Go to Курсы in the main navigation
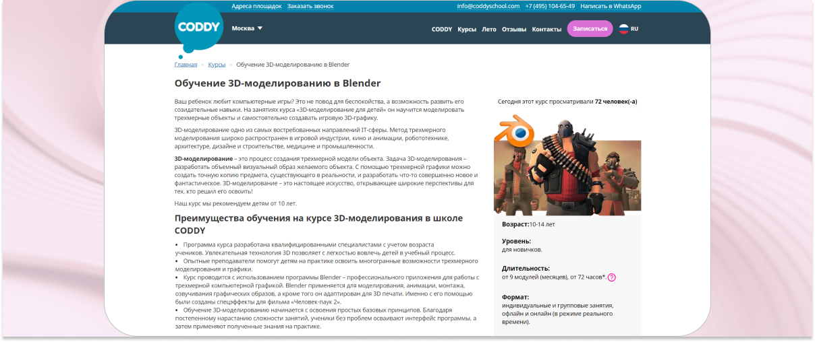Image resolution: width=815 pixels, height=342 pixels. pos(467,30)
